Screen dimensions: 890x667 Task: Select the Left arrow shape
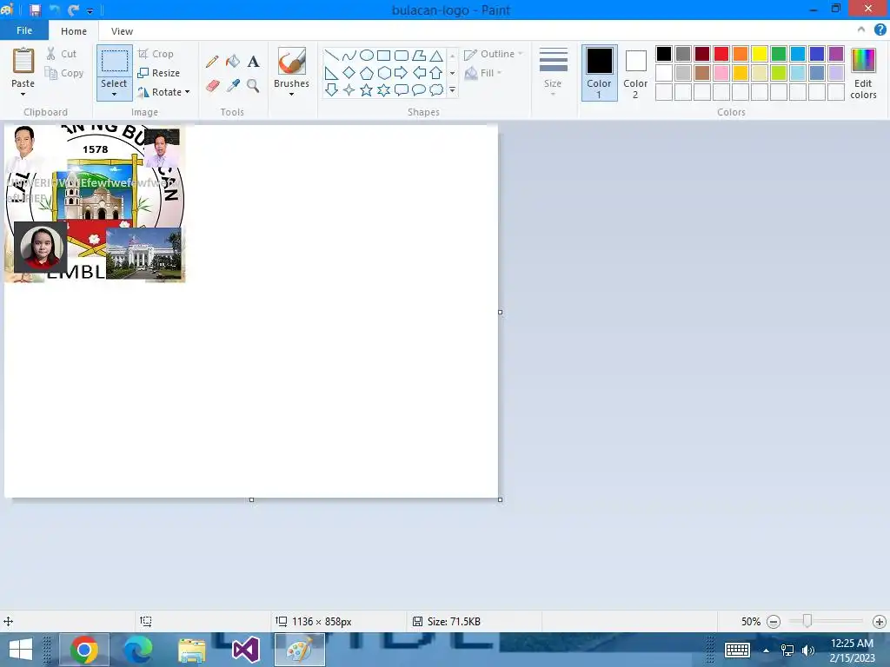tap(419, 73)
